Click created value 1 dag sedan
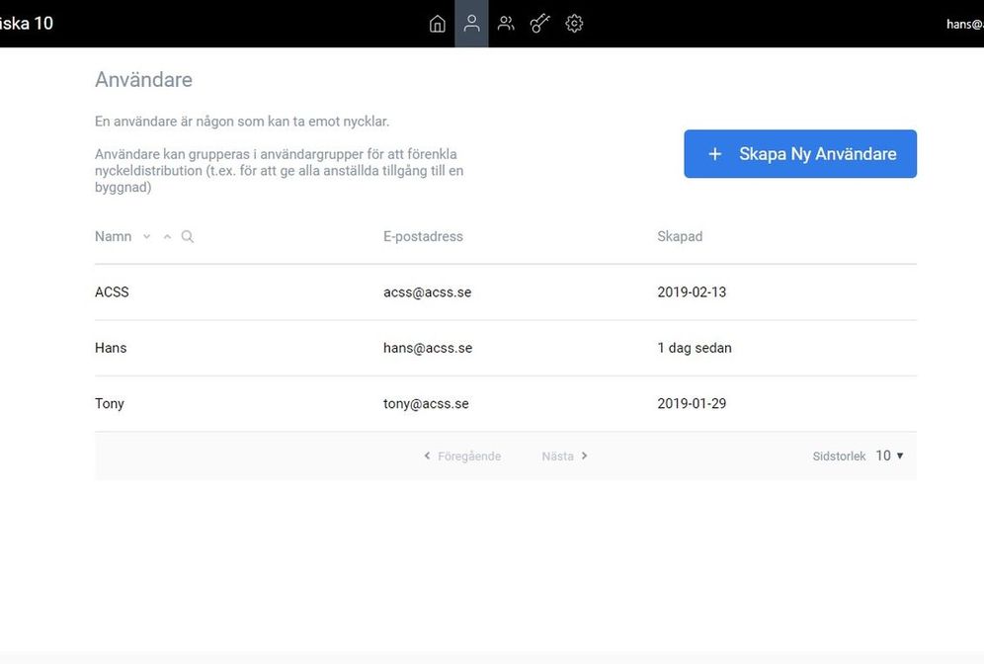The image size is (984, 664). pos(695,348)
